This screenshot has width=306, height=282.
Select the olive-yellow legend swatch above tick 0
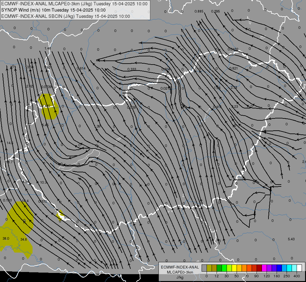pyautogui.click(x=209, y=268)
